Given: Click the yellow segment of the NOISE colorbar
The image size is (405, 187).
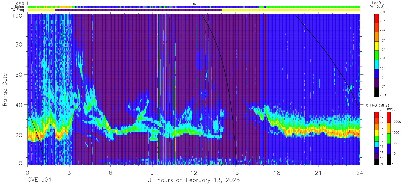Looking at the screenshot, I should [389, 128].
